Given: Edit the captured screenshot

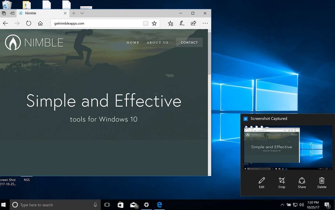Looking at the screenshot, I should click(262, 183).
